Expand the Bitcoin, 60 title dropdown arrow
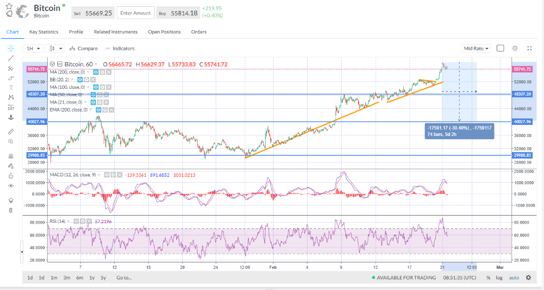 (x=96, y=64)
